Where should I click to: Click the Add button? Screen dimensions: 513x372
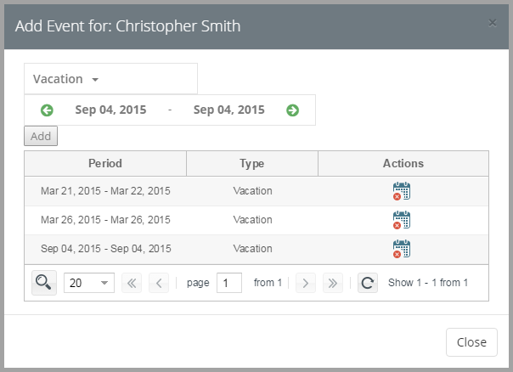41,136
